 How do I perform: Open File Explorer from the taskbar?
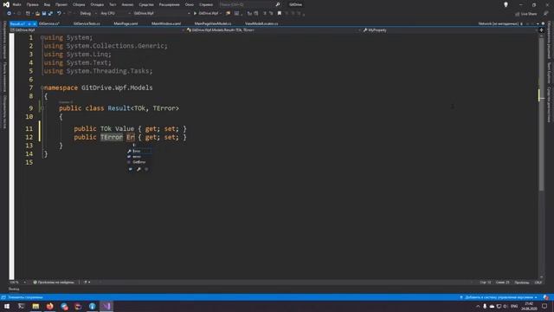[x=35, y=306]
